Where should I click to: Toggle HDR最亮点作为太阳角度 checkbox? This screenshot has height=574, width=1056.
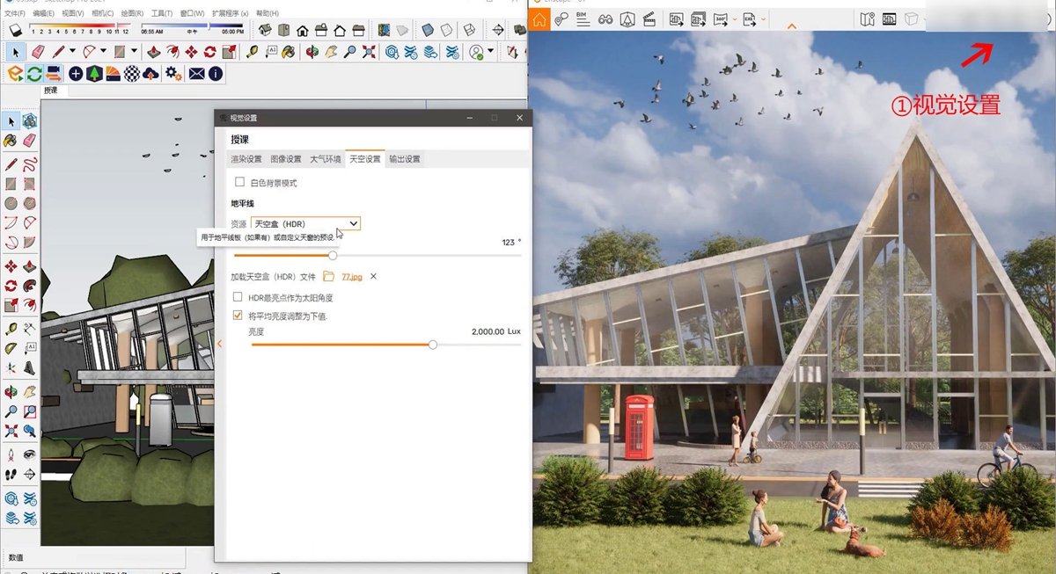(x=238, y=297)
